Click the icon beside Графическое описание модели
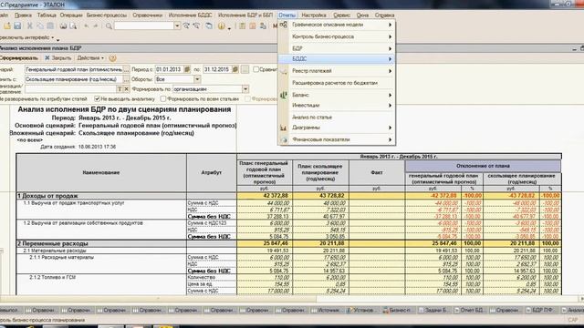 pos(284,25)
